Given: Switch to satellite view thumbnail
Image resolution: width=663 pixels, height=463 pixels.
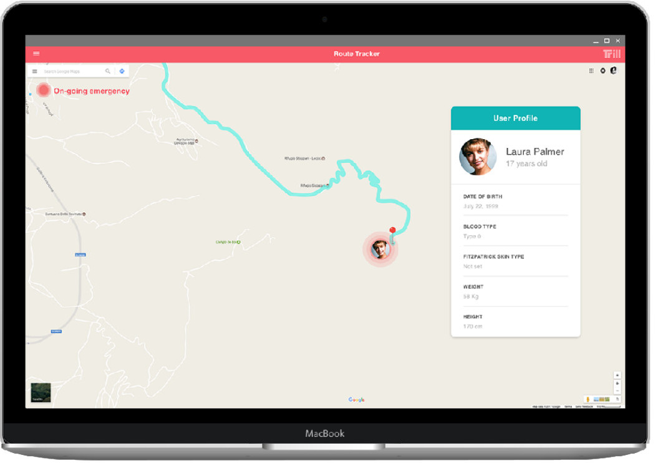Looking at the screenshot, I should [41, 392].
